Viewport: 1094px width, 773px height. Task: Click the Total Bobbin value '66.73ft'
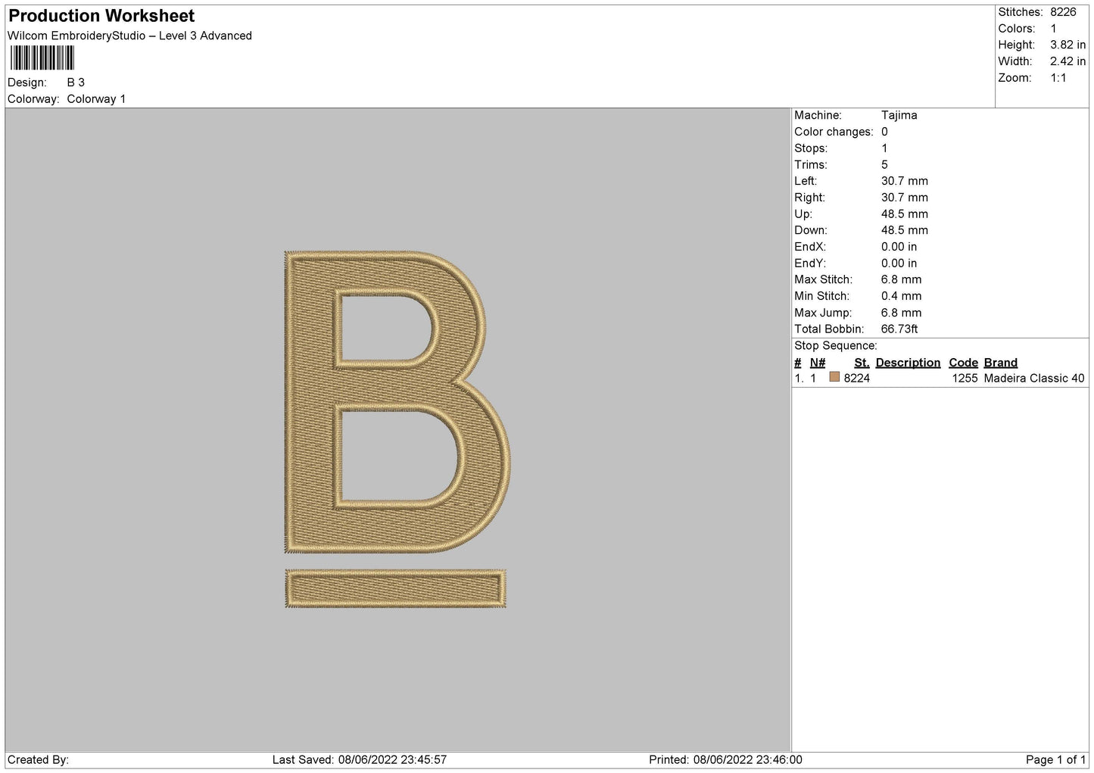tap(899, 329)
